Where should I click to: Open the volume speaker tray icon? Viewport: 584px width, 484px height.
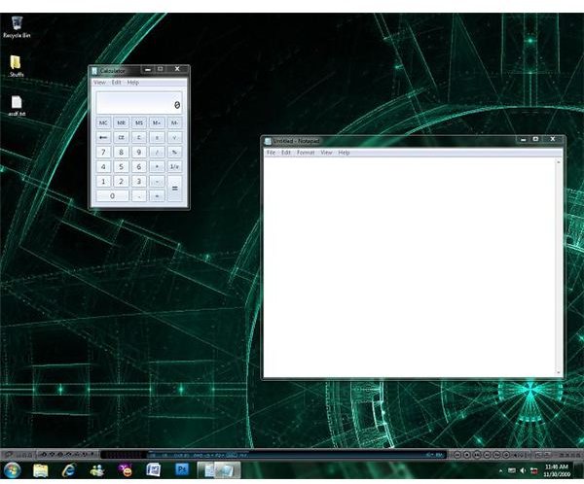523,471
